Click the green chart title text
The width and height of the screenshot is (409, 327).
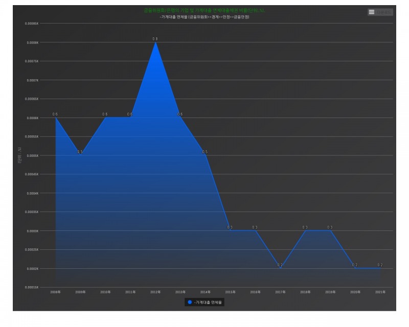[204, 10]
